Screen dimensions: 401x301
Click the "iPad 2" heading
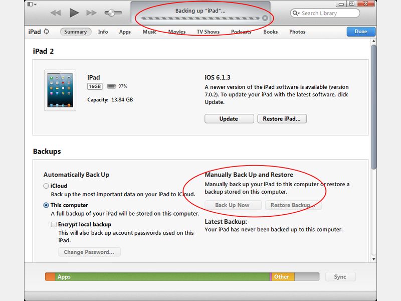pyautogui.click(x=43, y=51)
